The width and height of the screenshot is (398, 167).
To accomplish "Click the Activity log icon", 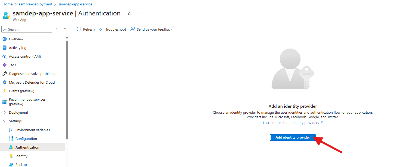I will (x=4, y=48).
